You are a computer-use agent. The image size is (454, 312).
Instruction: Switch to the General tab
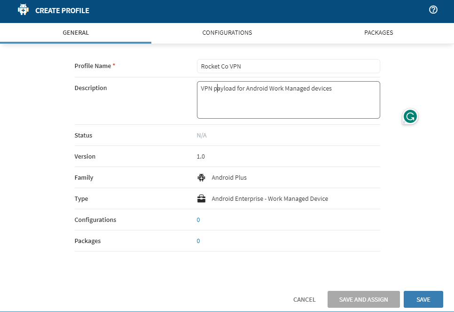coord(76,33)
